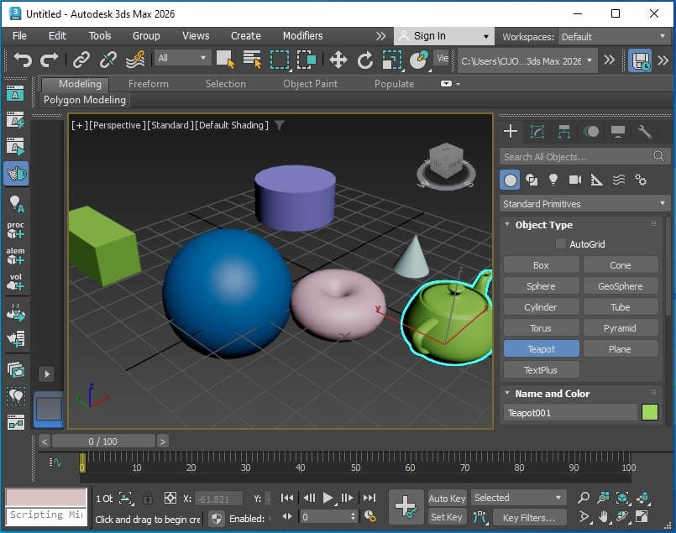Open Select by Name list icon
Viewport: 676px width, 533px height.
tap(252, 60)
